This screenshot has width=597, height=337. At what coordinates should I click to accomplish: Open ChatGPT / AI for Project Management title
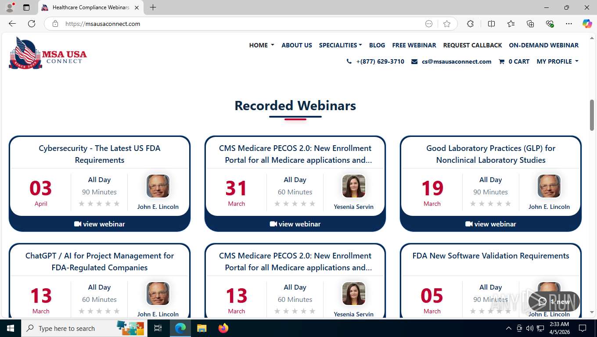[100, 262]
